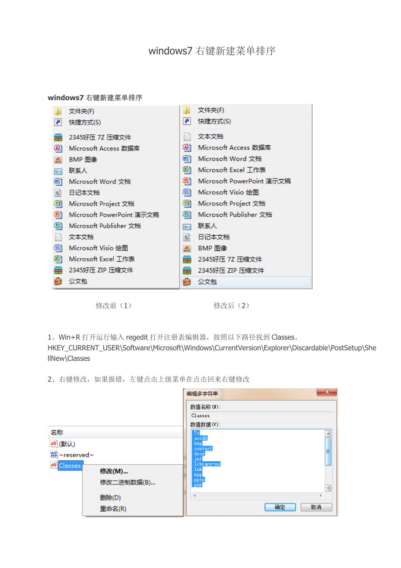This screenshot has height=568, width=401.
Task: Close the 编辑多字符串 dialog
Action: (x=326, y=393)
